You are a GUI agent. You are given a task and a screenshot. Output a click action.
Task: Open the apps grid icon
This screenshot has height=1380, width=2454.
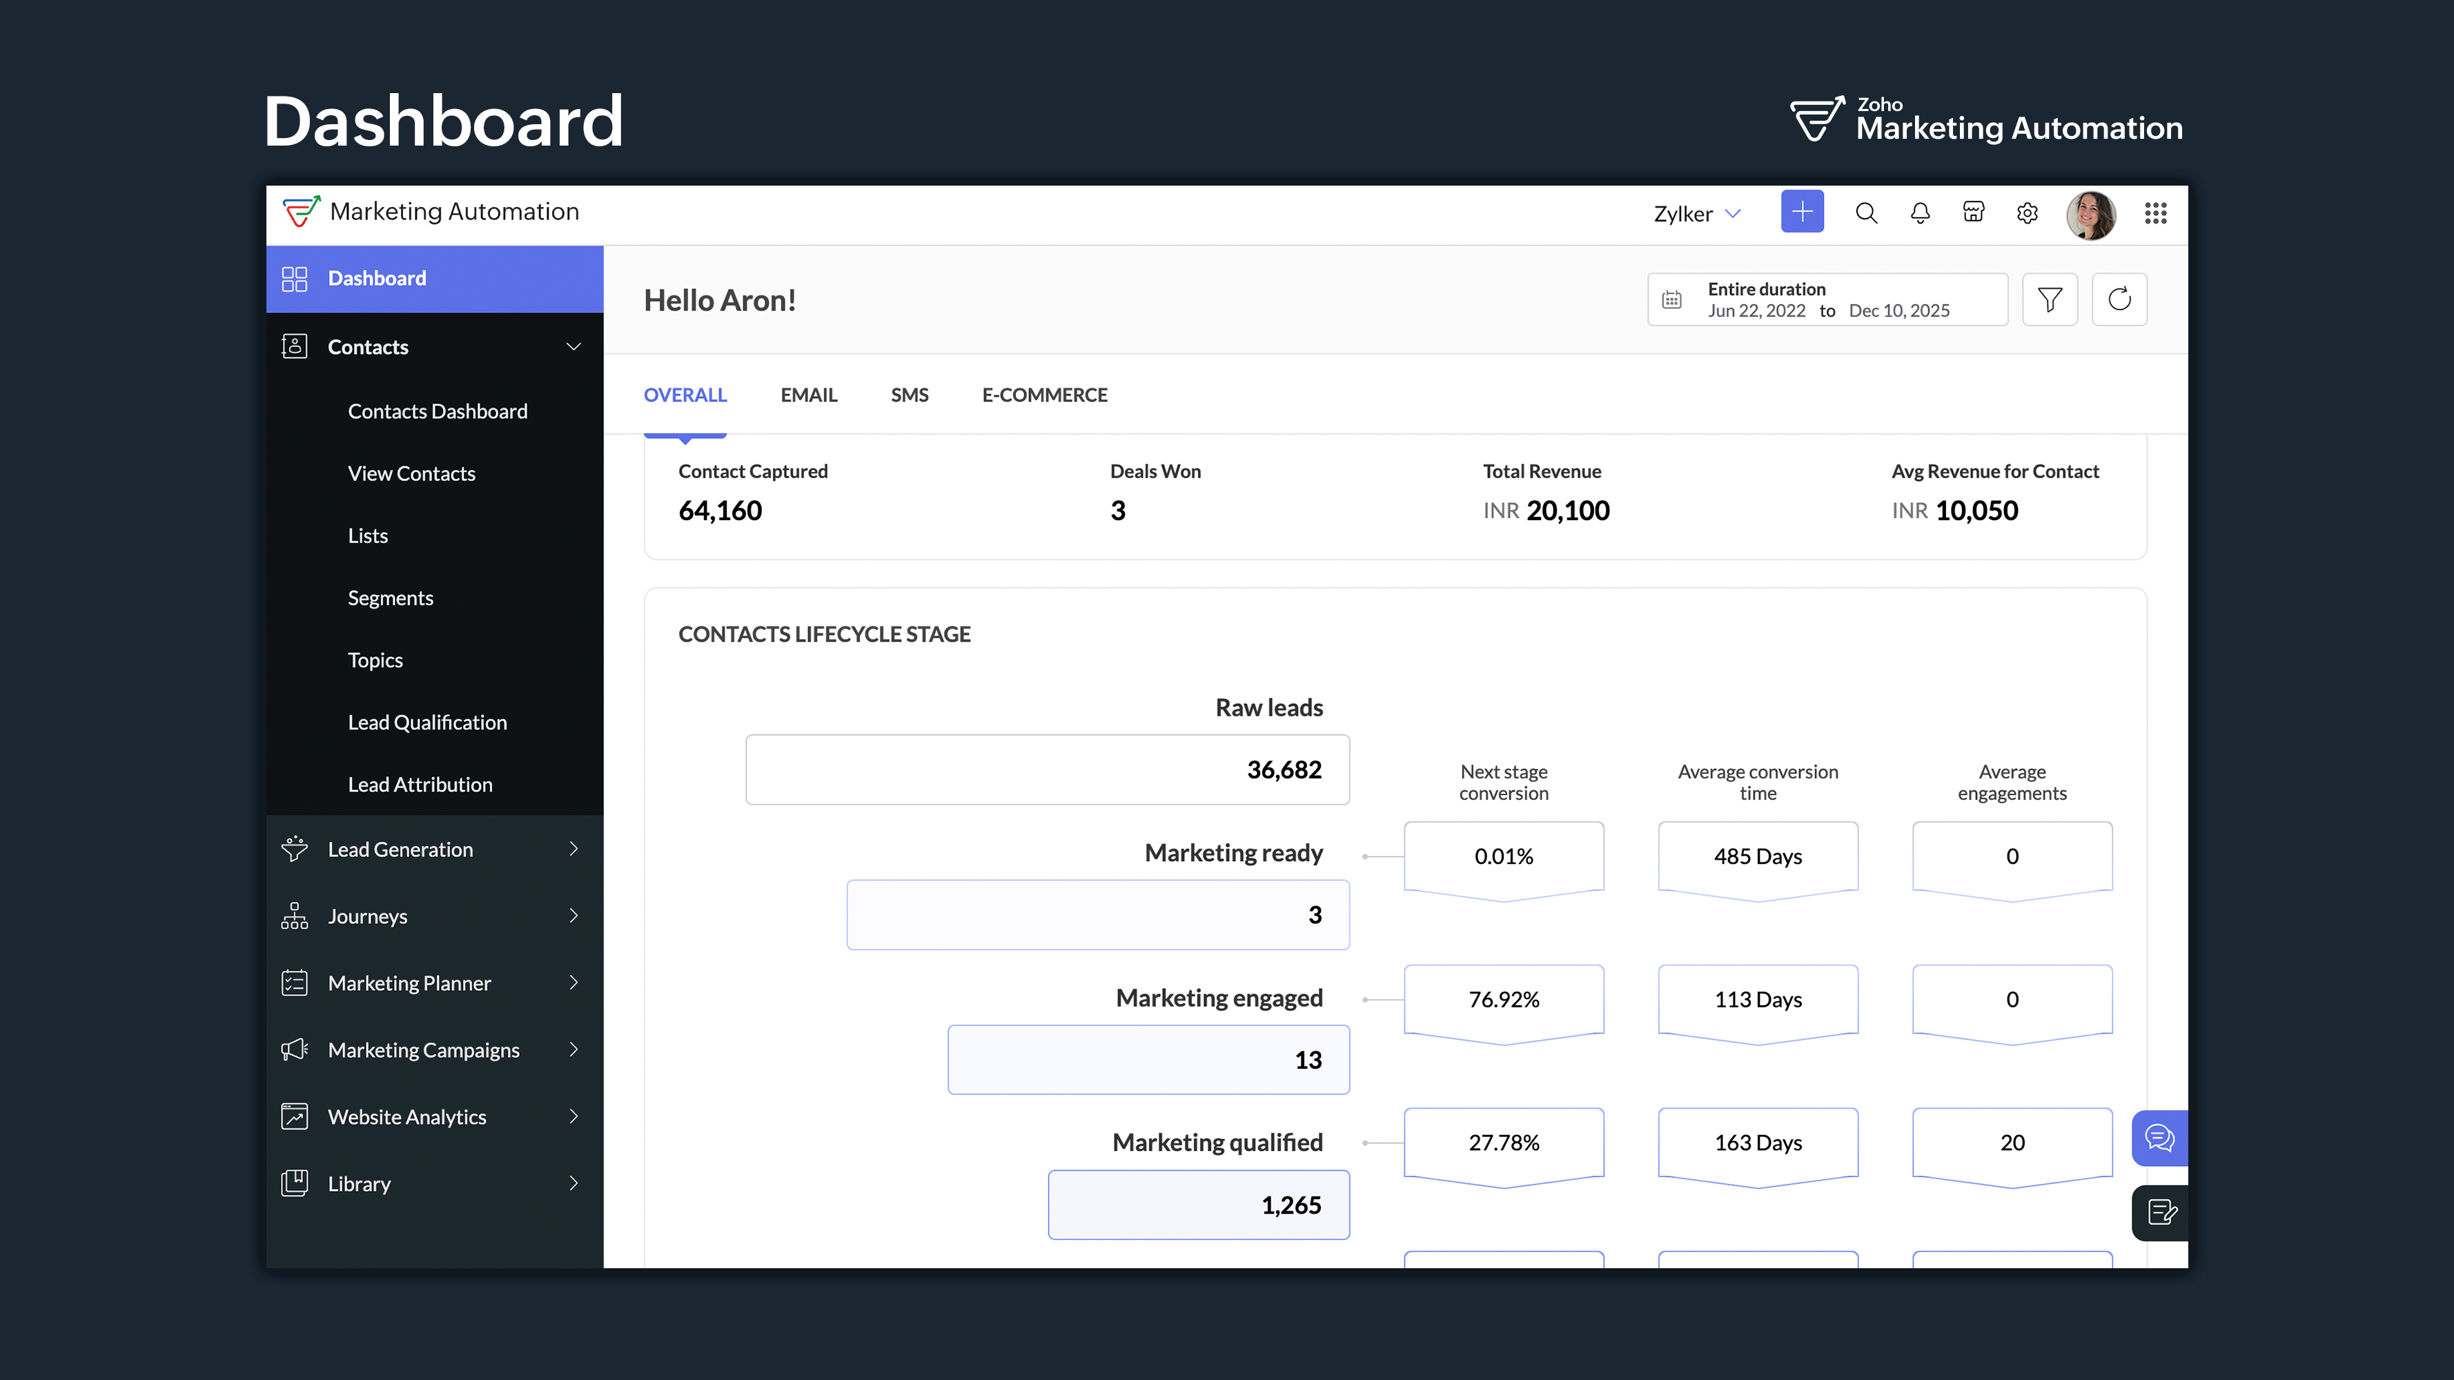[x=2156, y=213]
